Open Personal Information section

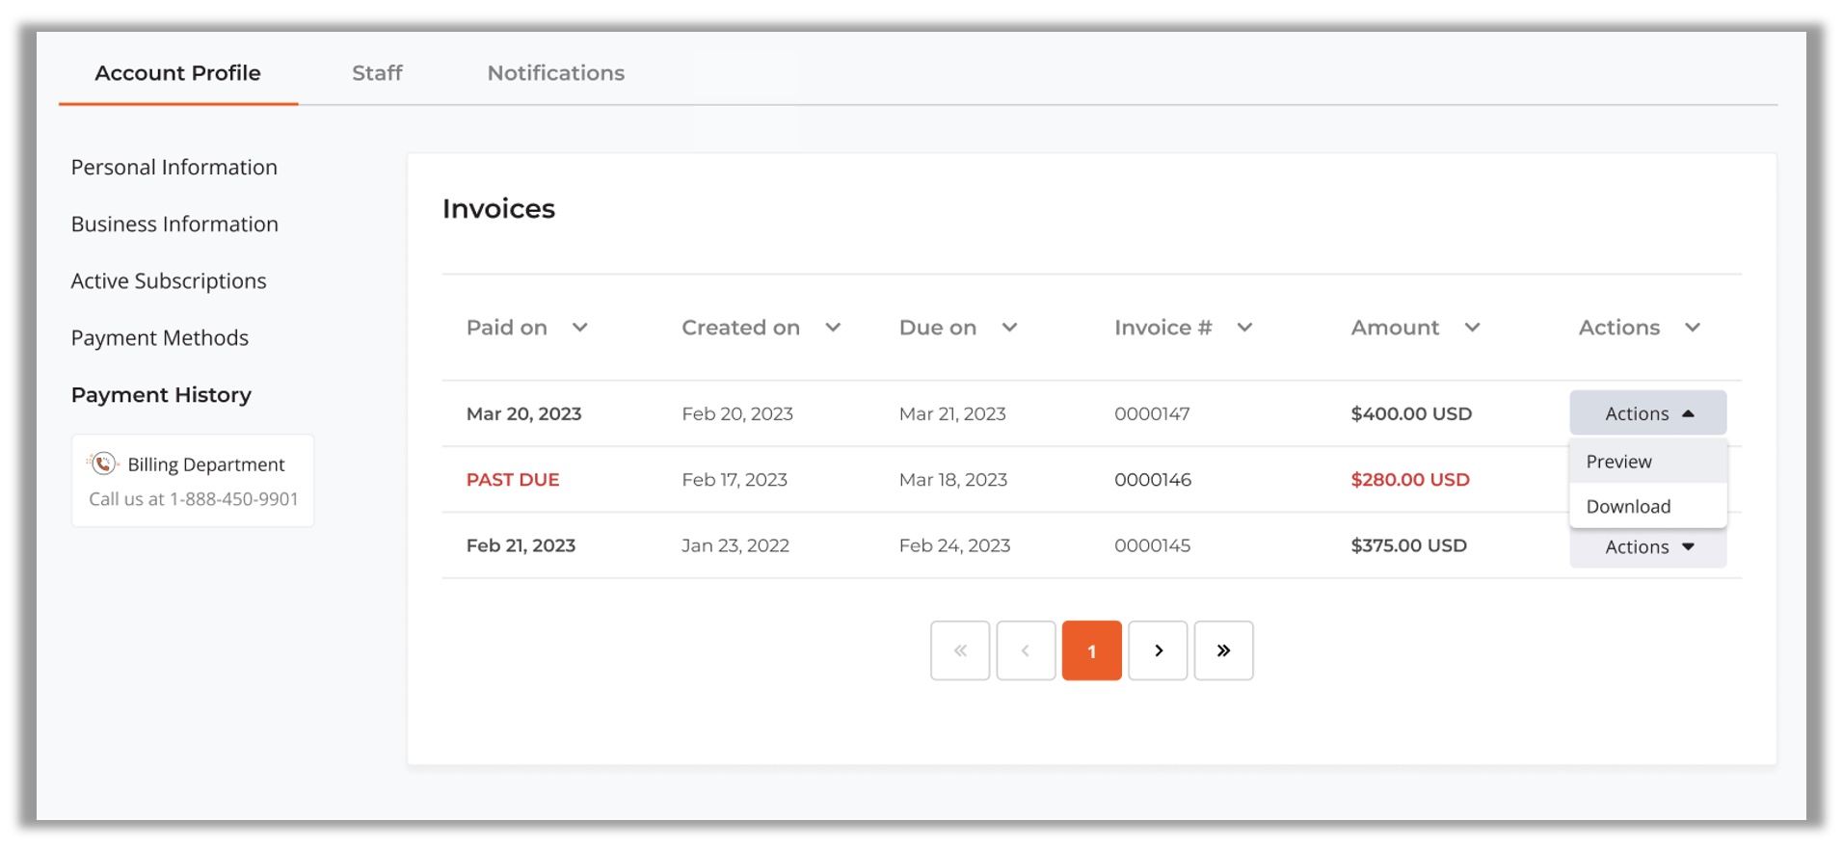174,168
